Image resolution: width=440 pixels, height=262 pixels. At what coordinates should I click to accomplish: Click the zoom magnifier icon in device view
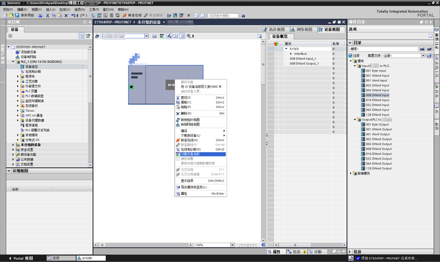click(189, 36)
